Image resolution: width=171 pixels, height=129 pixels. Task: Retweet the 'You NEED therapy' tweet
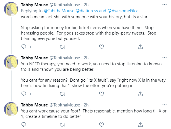point(62,94)
